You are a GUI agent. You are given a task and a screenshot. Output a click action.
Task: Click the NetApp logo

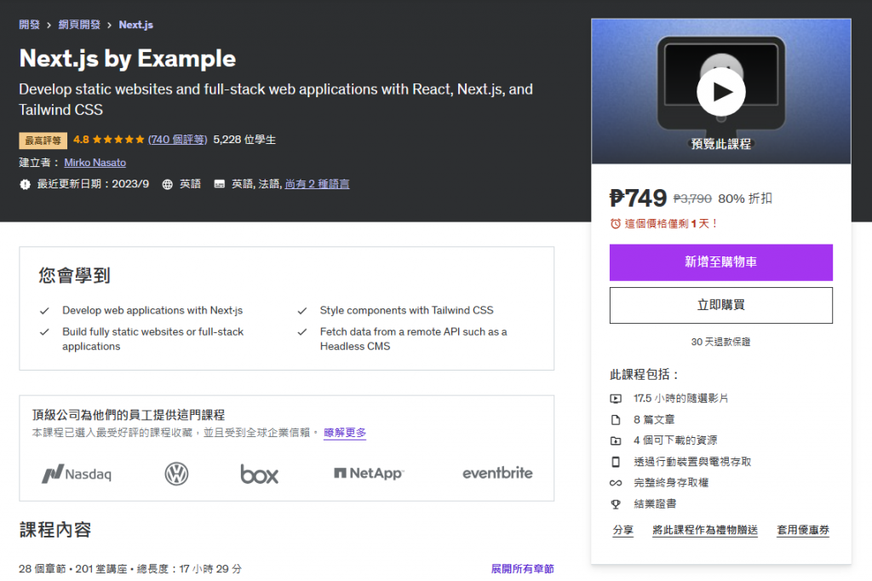[x=369, y=473]
